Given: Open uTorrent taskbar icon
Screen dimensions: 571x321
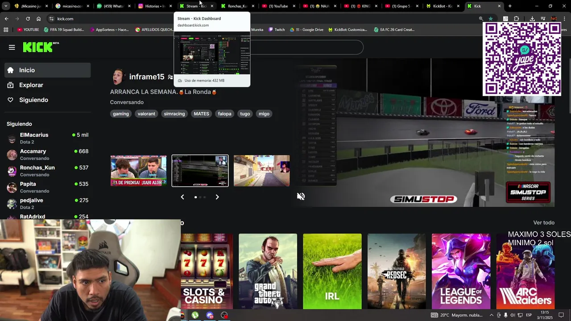Looking at the screenshot, I should tap(195, 315).
